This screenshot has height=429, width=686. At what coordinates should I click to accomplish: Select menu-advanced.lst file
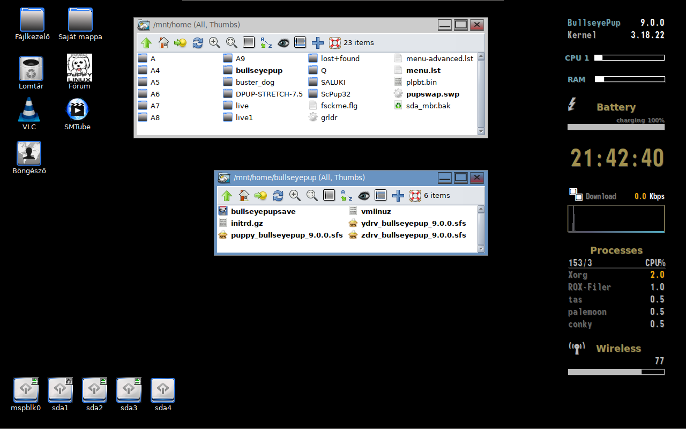tap(434, 58)
